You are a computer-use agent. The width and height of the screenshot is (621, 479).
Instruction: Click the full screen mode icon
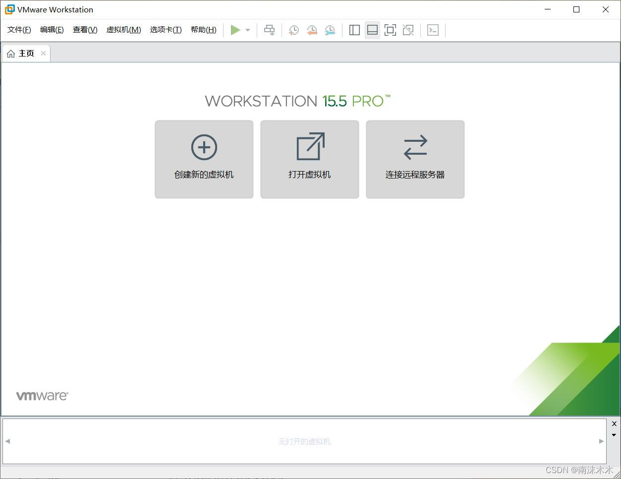coord(390,30)
